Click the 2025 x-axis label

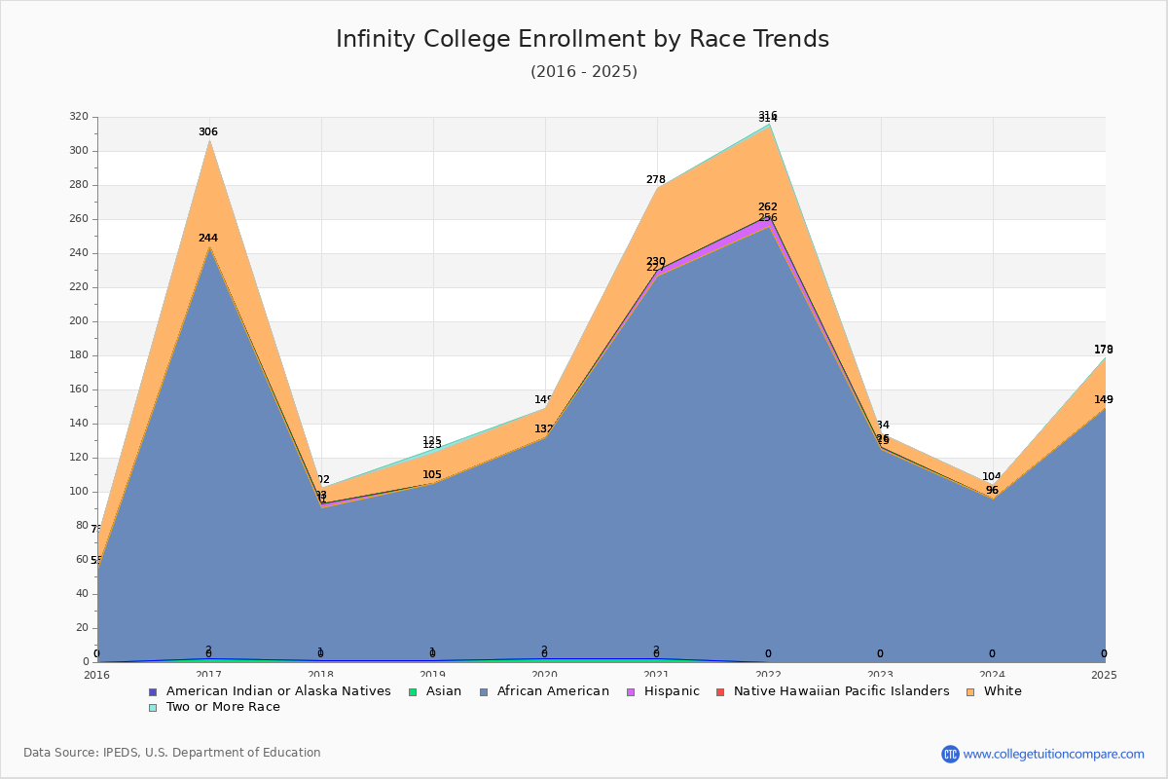click(1104, 675)
